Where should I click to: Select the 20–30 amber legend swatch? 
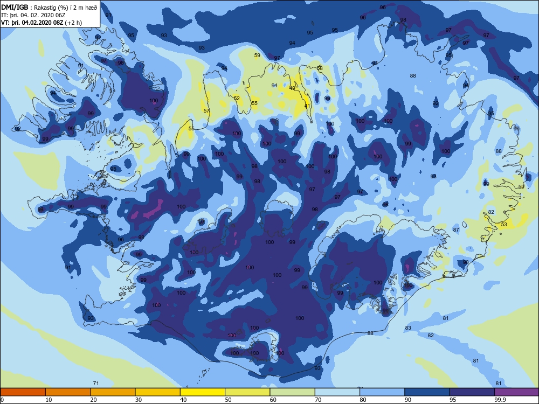113,392
